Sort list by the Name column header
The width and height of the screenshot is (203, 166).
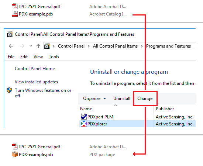point(86,109)
